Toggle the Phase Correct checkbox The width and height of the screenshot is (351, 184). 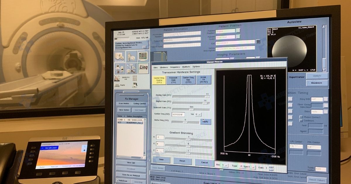301,117
